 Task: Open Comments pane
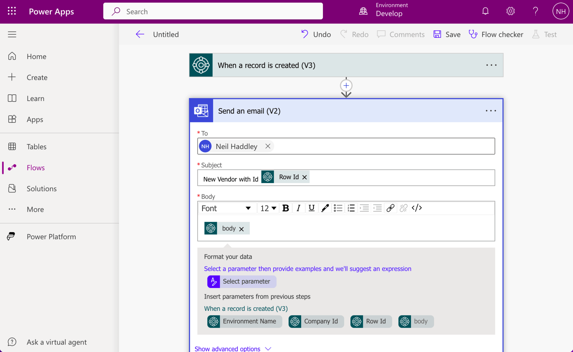tap(401, 34)
